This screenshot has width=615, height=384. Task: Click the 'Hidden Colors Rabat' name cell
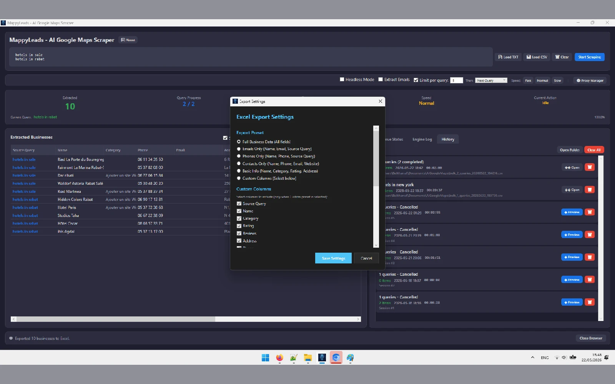pos(75,199)
